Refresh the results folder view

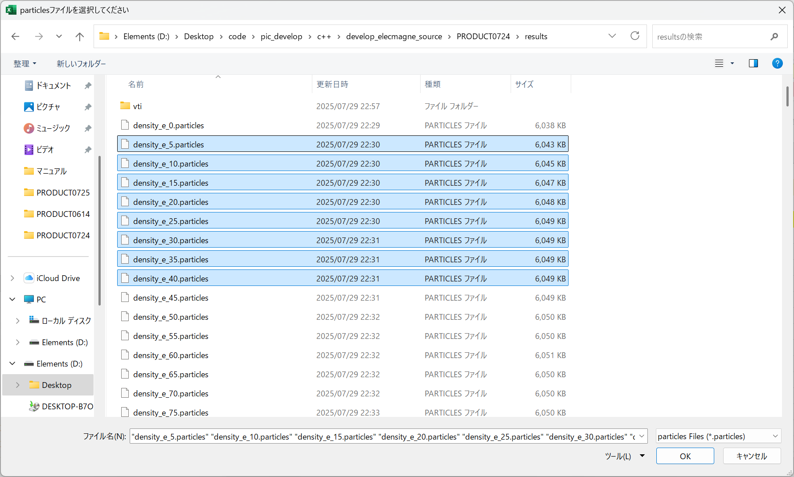pyautogui.click(x=635, y=36)
